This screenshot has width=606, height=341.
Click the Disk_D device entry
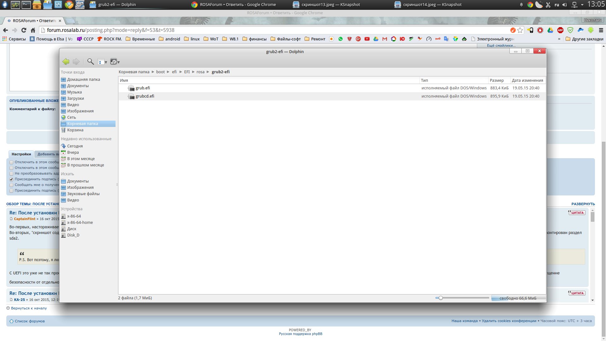73,235
